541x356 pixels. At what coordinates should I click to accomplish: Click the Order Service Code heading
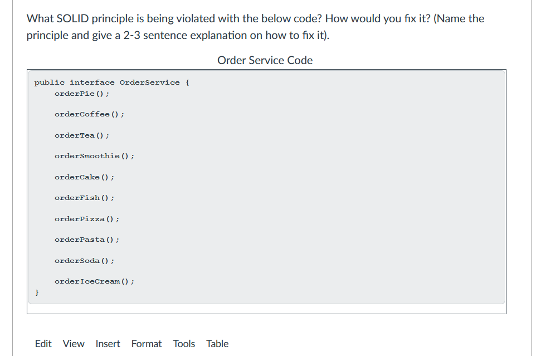pos(265,60)
